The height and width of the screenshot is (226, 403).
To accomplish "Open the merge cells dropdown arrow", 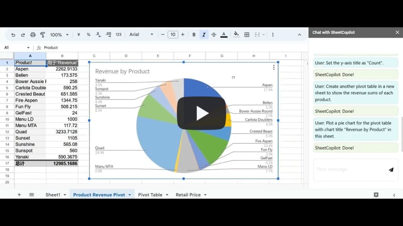I will coord(263,35).
